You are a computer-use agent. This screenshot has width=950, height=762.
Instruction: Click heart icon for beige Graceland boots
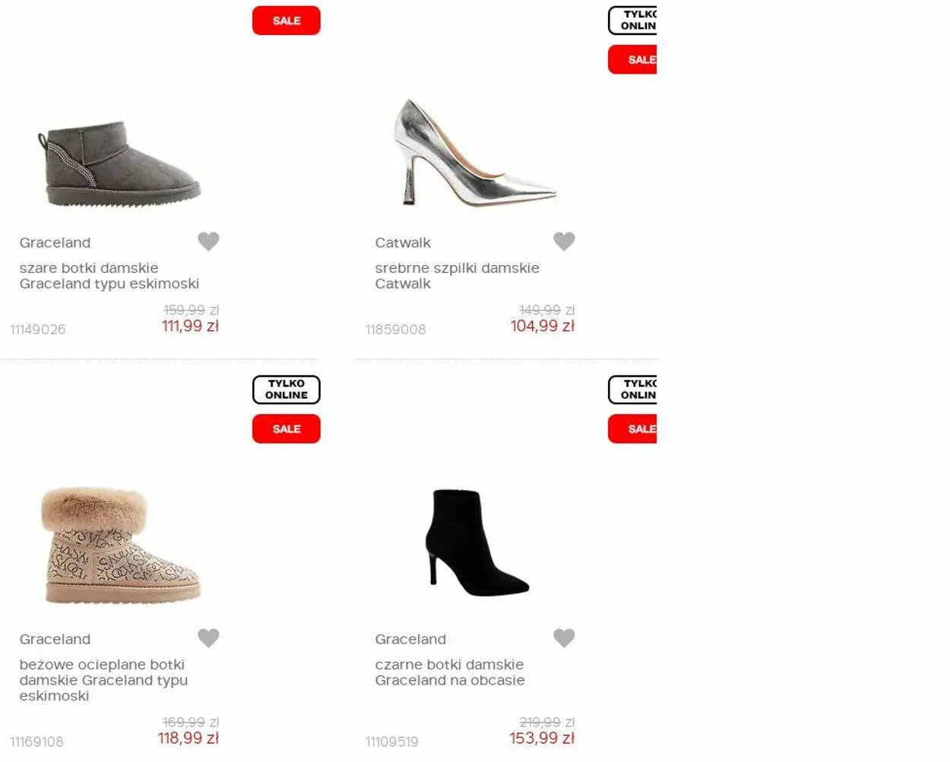coord(208,637)
